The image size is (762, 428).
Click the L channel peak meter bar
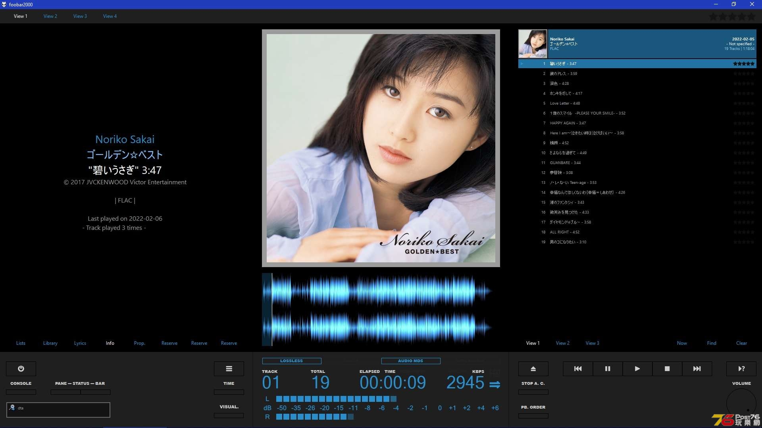(x=336, y=399)
